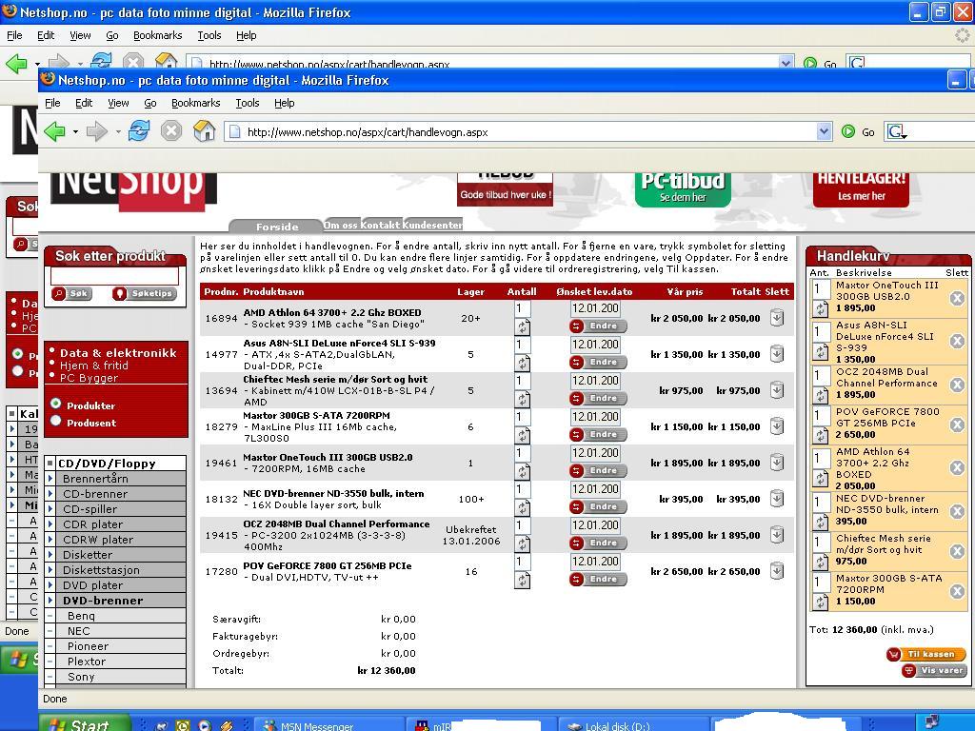Screen dimensions: 975x731
Task: Open Edit menu in background Firefox window
Action: pos(46,35)
